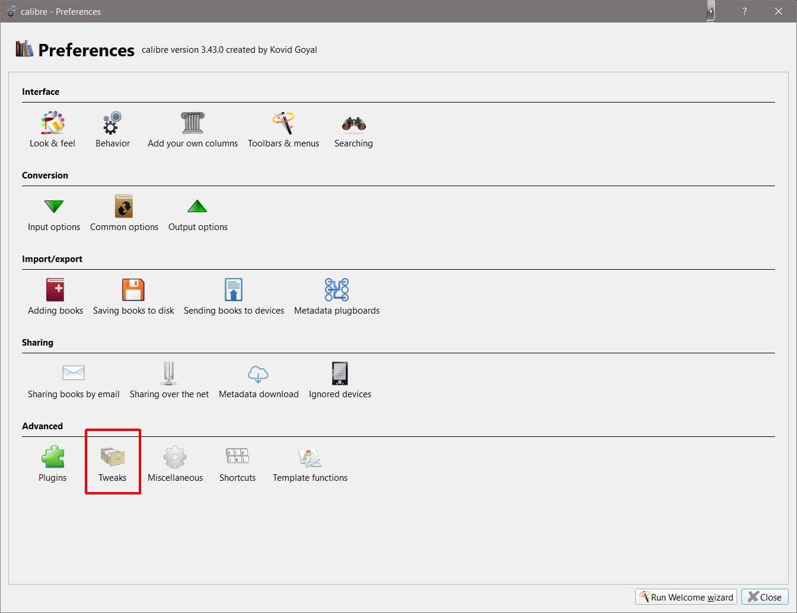The width and height of the screenshot is (797, 613).
Task: Click the Run Welcome wizard button
Action: click(x=686, y=597)
